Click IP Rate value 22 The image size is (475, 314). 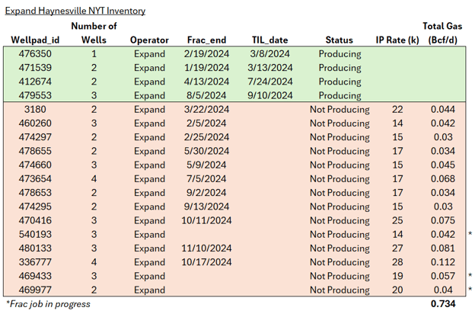397,110
